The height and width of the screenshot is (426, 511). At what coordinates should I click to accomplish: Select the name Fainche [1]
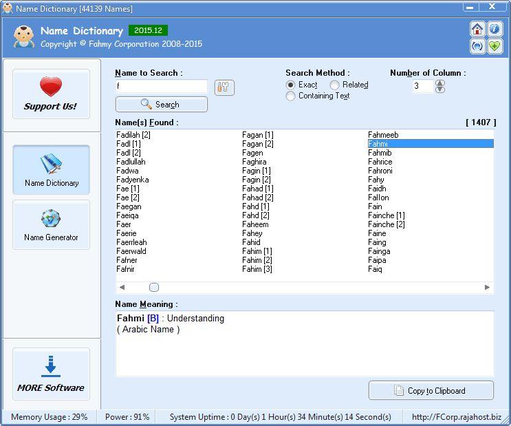pos(387,215)
